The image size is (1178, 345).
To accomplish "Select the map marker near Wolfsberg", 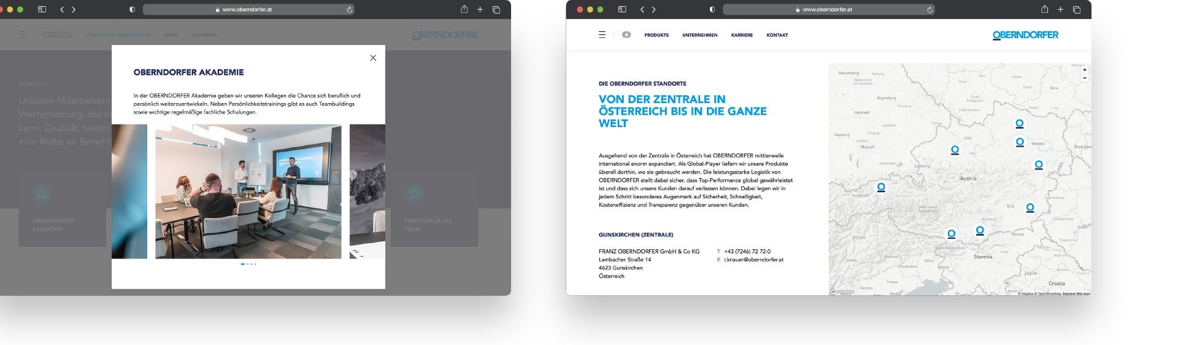I will point(980,231).
